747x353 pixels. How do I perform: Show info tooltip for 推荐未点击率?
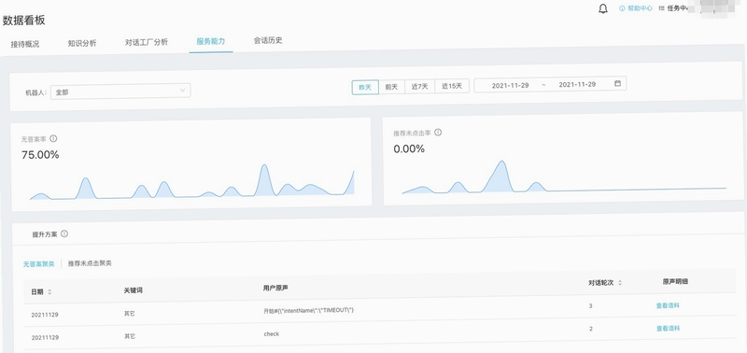click(x=438, y=133)
